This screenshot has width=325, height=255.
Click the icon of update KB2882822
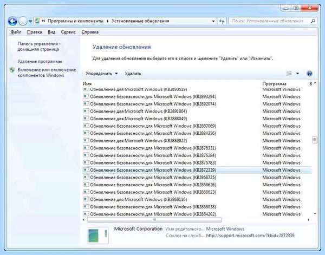(x=86, y=140)
